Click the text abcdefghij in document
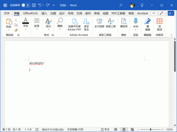The width and height of the screenshot is (177, 132). tap(36, 63)
